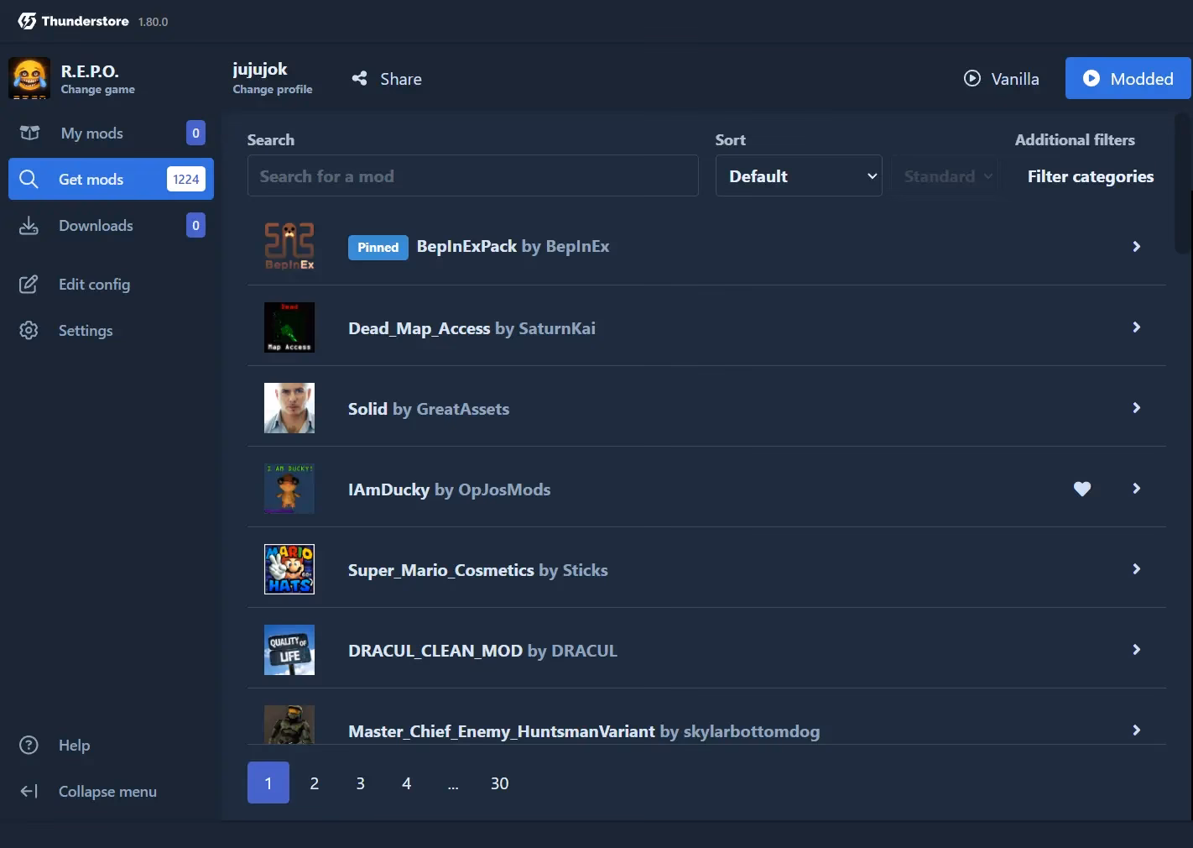Viewport: 1193px width, 848px height.
Task: Go to page 4 of mods
Action: (407, 783)
